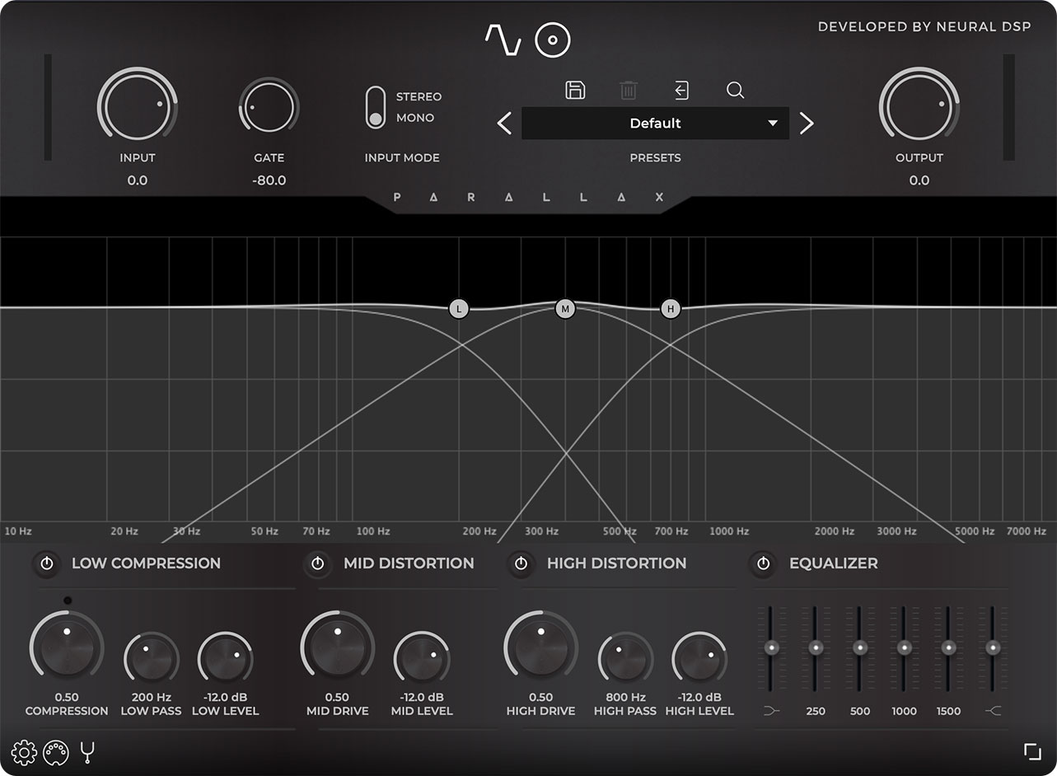This screenshot has width=1057, height=776.
Task: Click the 200 Hz Low Pass value
Action: [152, 698]
